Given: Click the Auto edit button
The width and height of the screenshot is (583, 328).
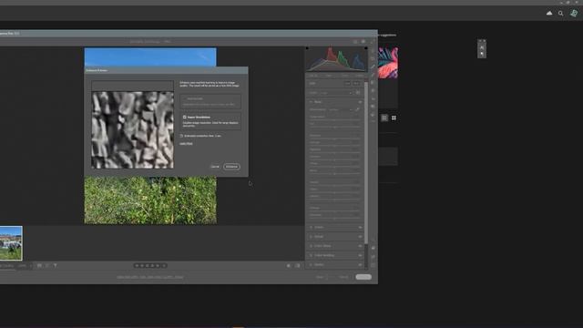Looking at the screenshot, I should point(347,83).
